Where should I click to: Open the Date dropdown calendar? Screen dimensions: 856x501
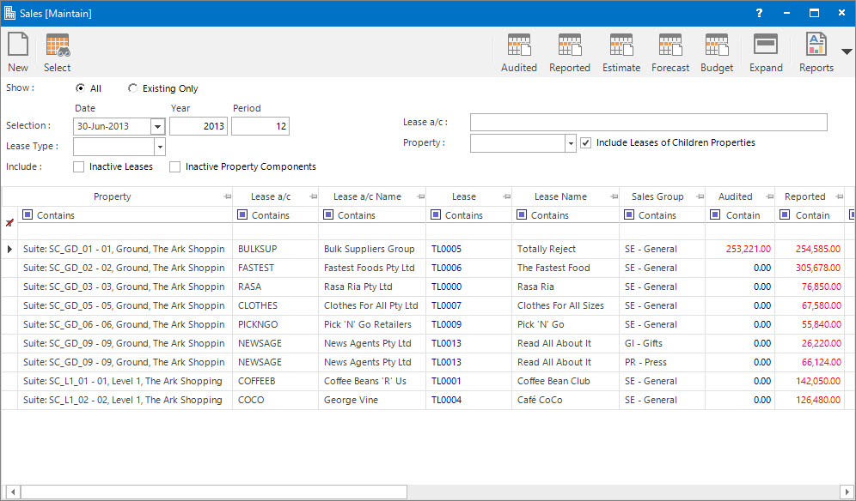point(157,127)
